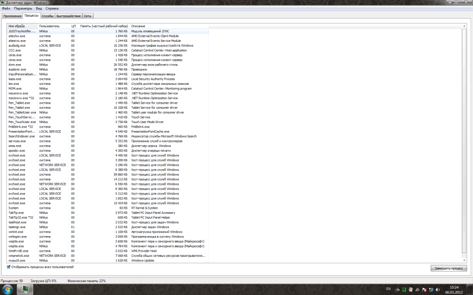Open Windows Update tray icon

411,289
